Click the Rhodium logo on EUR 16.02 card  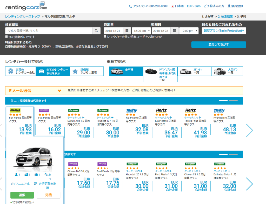pos(44,110)
